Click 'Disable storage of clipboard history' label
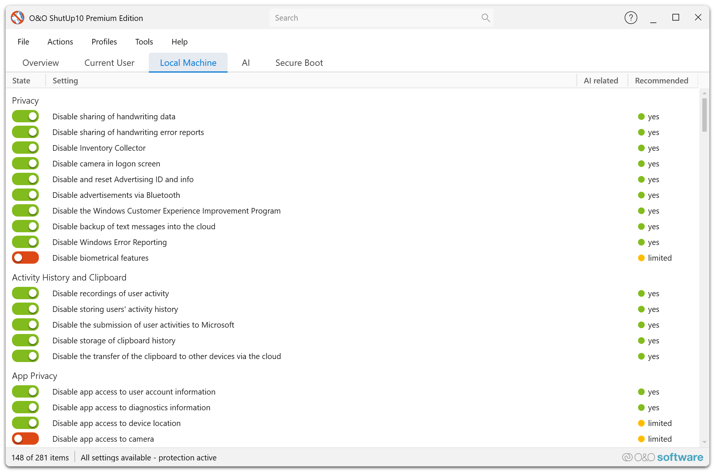The image size is (715, 472). (x=114, y=340)
